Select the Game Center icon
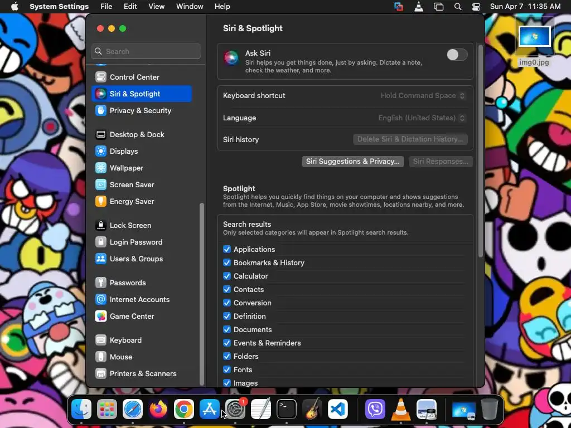The image size is (571, 428). coord(101,316)
